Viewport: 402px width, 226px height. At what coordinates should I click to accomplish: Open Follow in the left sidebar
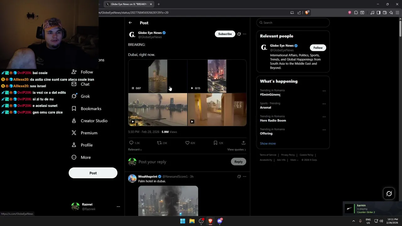[82, 72]
